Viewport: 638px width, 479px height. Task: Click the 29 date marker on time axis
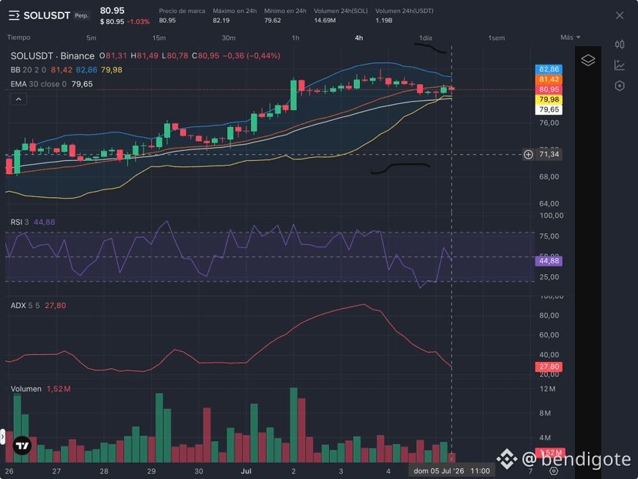(x=151, y=471)
